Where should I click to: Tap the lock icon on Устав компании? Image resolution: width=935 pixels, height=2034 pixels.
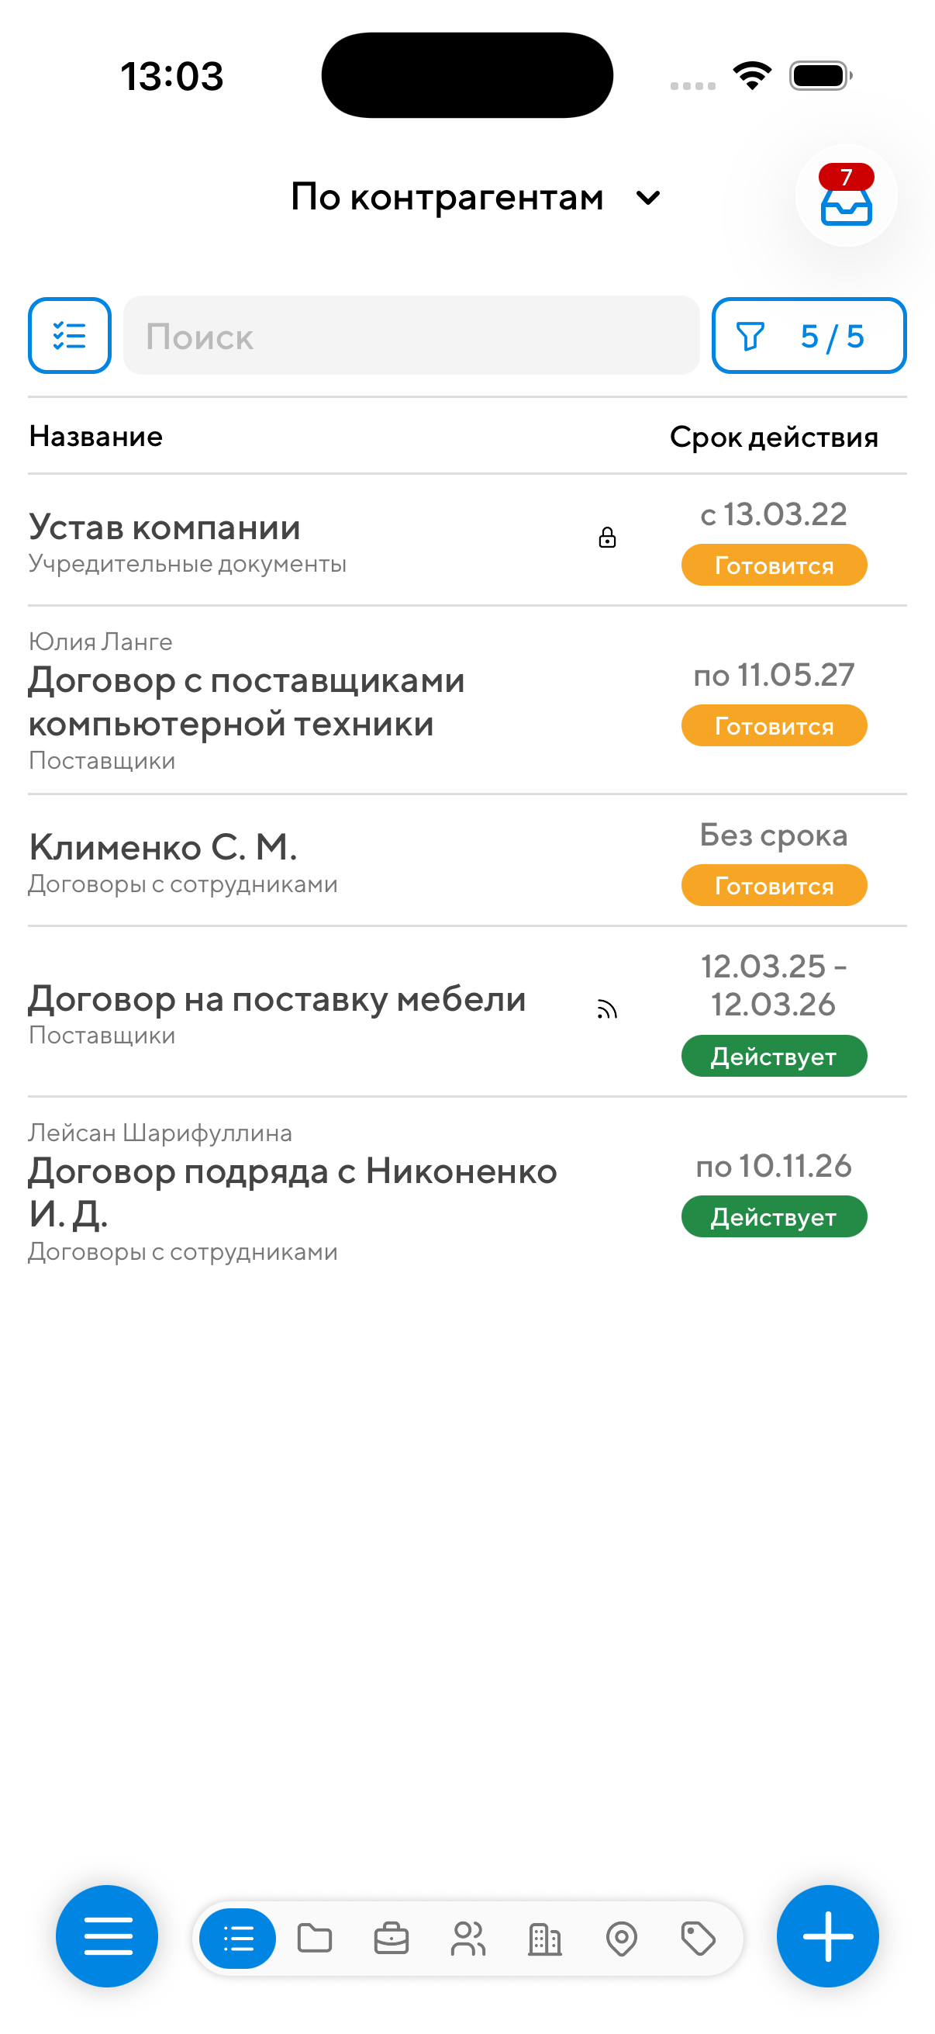607,538
